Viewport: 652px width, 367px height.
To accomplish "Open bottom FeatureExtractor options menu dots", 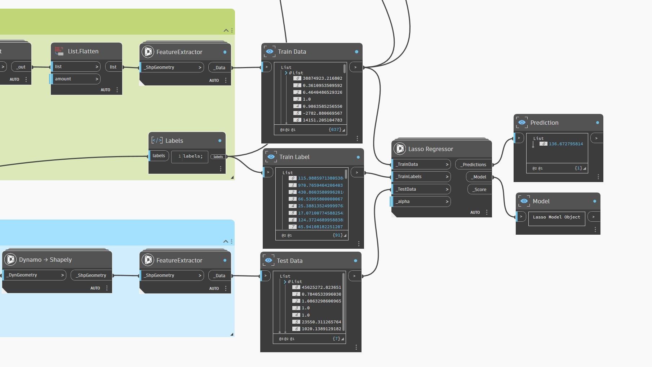I will click(226, 288).
